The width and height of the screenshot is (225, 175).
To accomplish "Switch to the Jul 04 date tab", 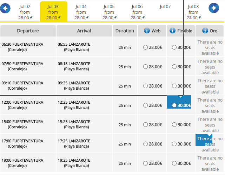I will (x=81, y=12).
